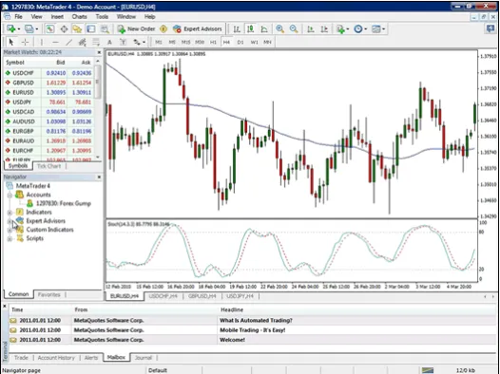Zoom out on the chart

click(x=294, y=29)
